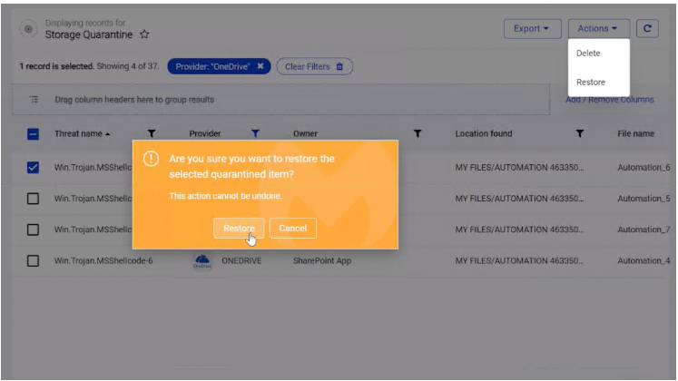Click the Owner column filter icon
The height and width of the screenshot is (381, 678).
[x=418, y=134]
